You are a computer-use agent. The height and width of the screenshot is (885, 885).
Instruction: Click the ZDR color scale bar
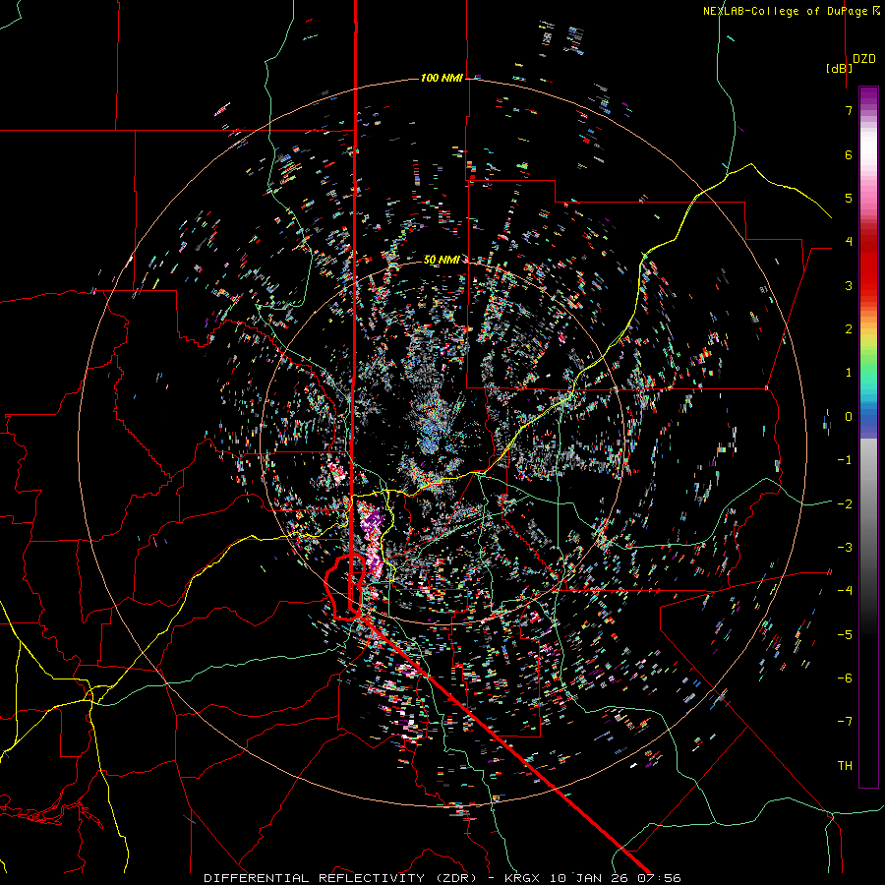(868, 437)
